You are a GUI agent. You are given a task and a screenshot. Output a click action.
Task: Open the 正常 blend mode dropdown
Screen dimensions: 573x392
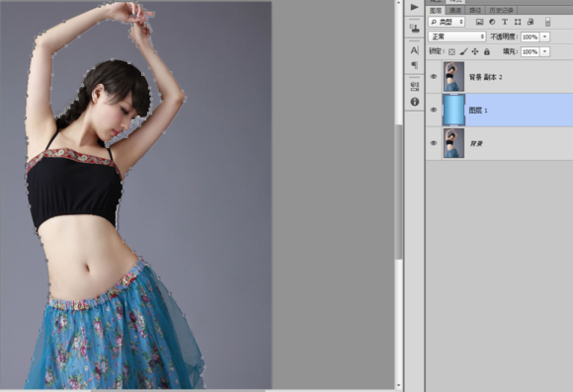[x=457, y=37]
